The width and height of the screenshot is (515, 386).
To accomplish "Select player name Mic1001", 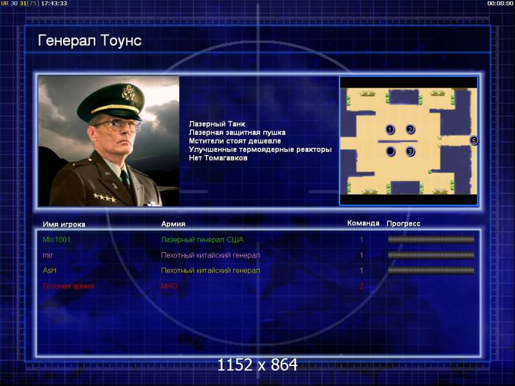I will pyautogui.click(x=57, y=239).
